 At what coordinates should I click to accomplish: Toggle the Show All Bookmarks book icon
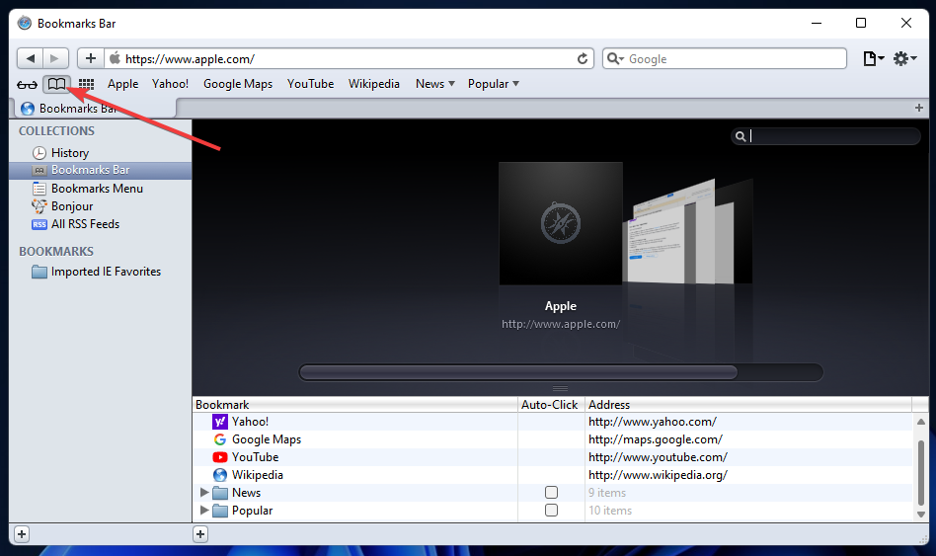(56, 84)
